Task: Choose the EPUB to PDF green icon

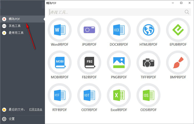Action: (178, 30)
